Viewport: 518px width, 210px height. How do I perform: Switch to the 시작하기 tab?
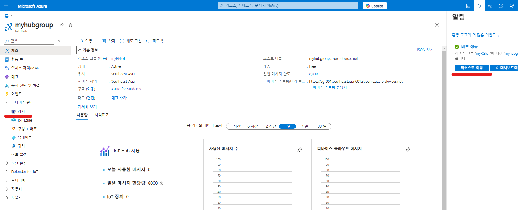[102, 115]
